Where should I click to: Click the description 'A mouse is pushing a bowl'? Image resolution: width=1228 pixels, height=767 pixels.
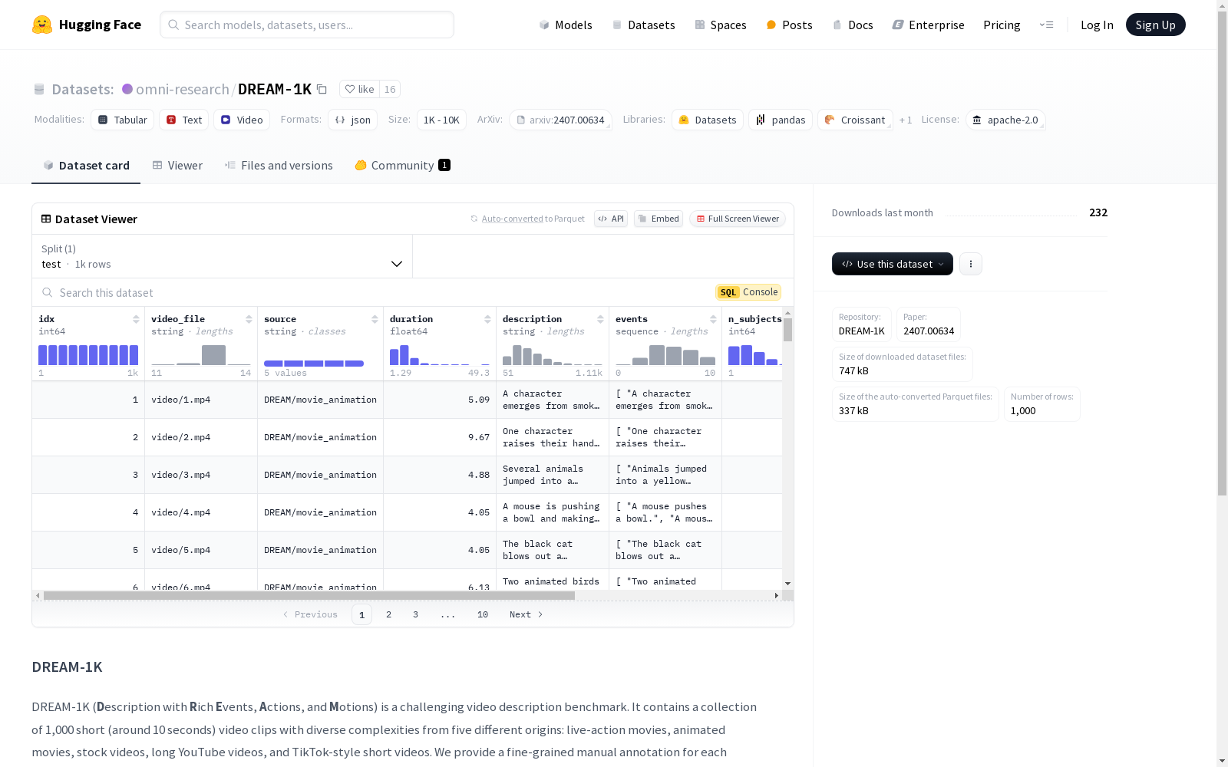coord(553,512)
